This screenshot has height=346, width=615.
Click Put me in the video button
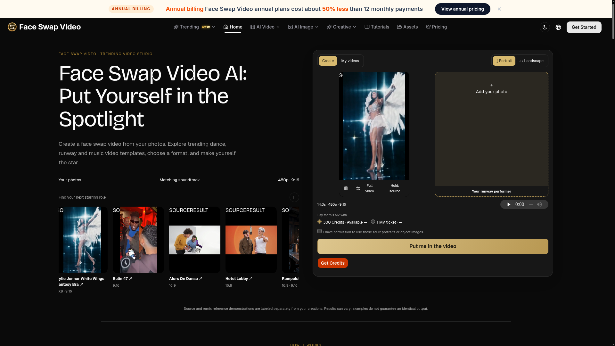click(433, 246)
